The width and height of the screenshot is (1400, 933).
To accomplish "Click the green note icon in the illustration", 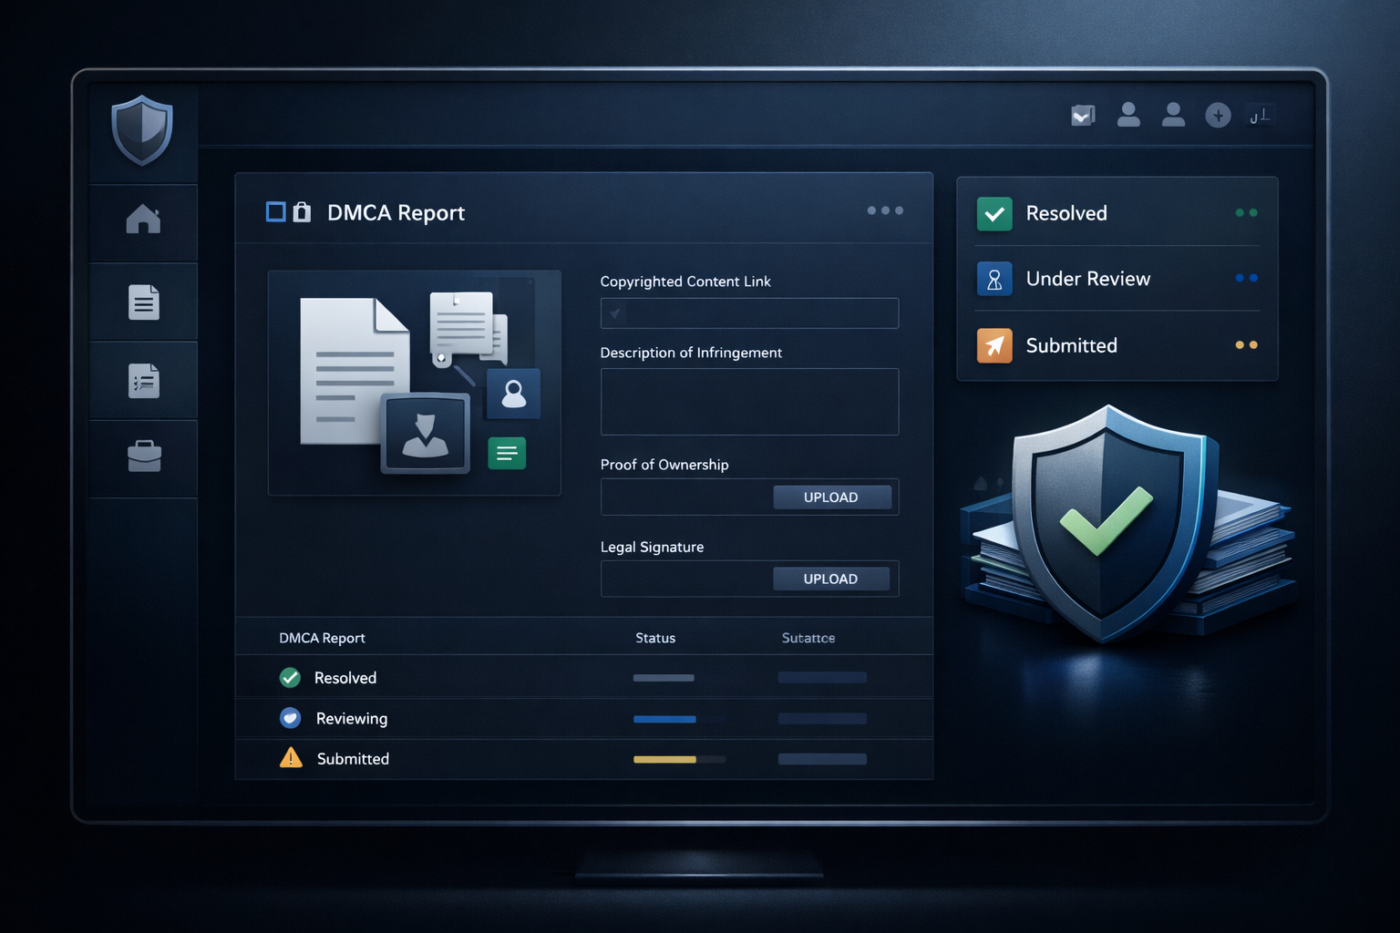I will coord(507,453).
